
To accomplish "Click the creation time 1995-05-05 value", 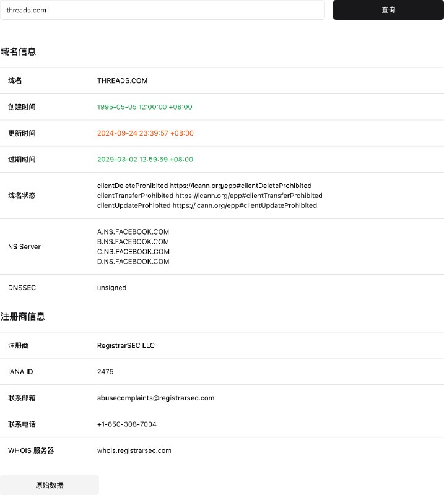I will pos(144,107).
